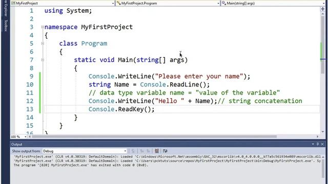The width and height of the screenshot is (328, 184).
Task: Click 'ReadLine' on line 10
Action: coord(184,84)
